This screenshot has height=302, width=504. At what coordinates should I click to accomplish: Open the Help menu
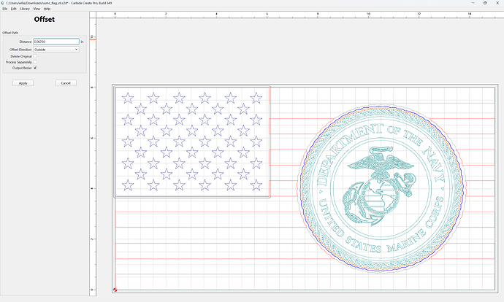[47, 9]
